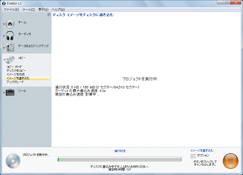Viewport: 243px width, 175px height.
Task: Click the ディスク イメージをディスクに書き込む title
Action: click(83, 15)
